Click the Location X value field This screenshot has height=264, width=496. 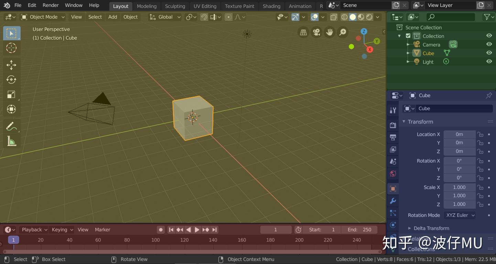point(460,134)
